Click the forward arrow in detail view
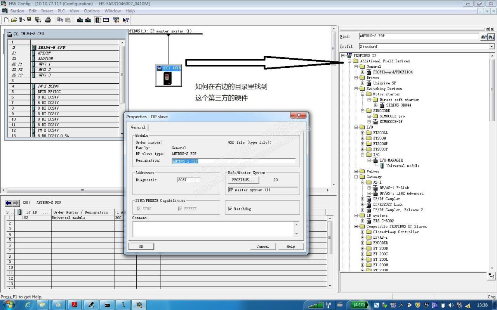Image resolution: width=497 pixels, height=310 pixels. pos(16,203)
